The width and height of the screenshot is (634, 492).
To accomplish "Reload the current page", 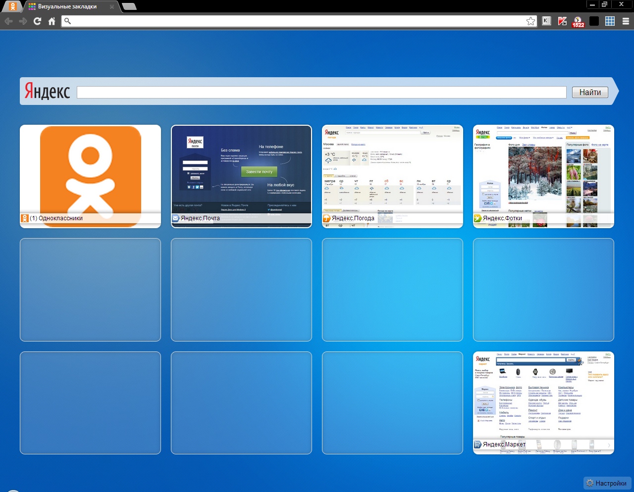I will click(37, 21).
